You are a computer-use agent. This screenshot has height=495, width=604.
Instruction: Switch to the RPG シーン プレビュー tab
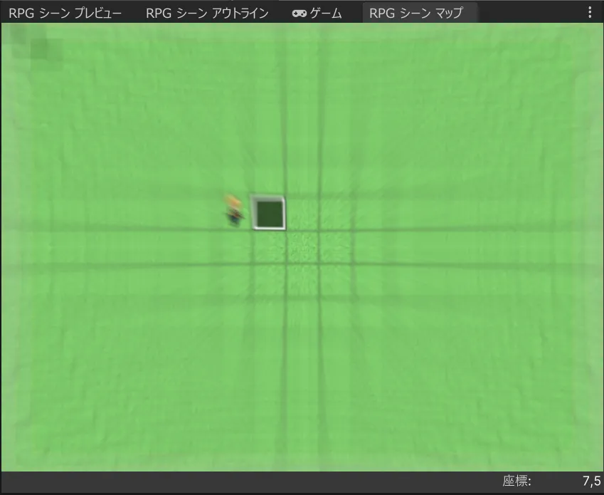pyautogui.click(x=65, y=13)
